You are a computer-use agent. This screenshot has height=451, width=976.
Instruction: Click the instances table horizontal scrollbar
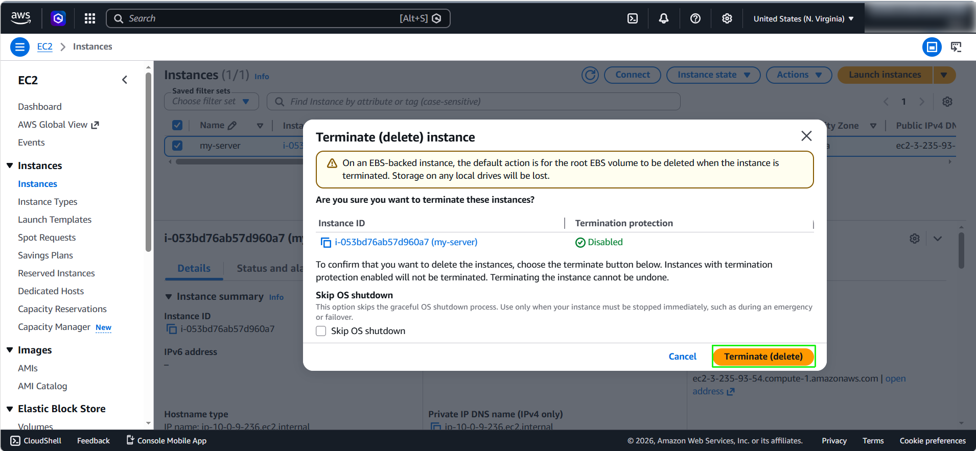[x=240, y=162]
